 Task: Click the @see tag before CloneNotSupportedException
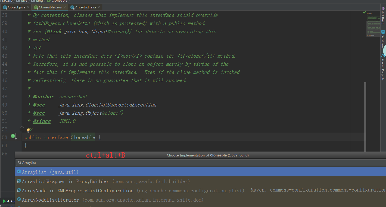(39, 105)
